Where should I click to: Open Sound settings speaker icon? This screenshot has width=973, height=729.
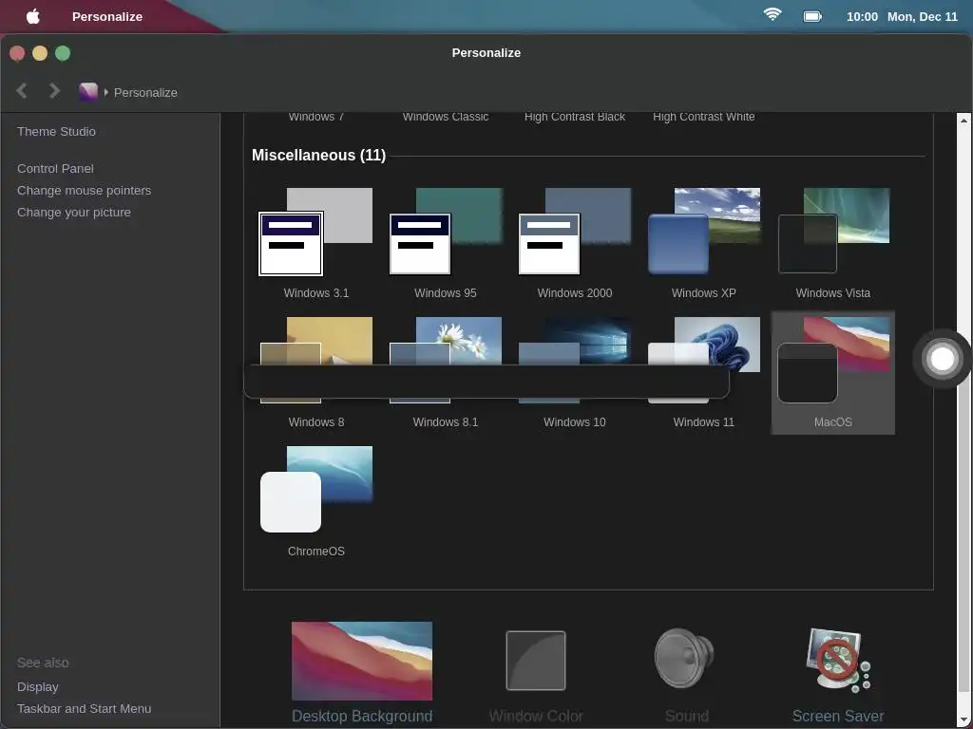(684, 658)
